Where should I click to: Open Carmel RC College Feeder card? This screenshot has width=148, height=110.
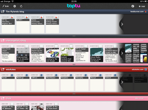[52, 26]
